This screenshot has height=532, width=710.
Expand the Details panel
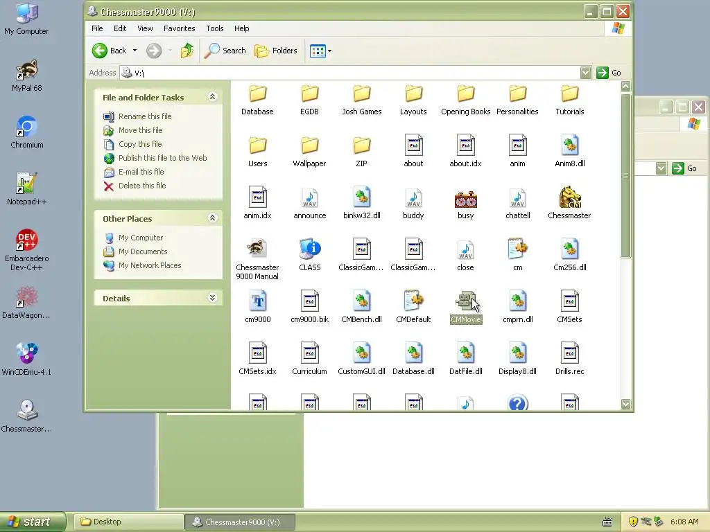(212, 298)
